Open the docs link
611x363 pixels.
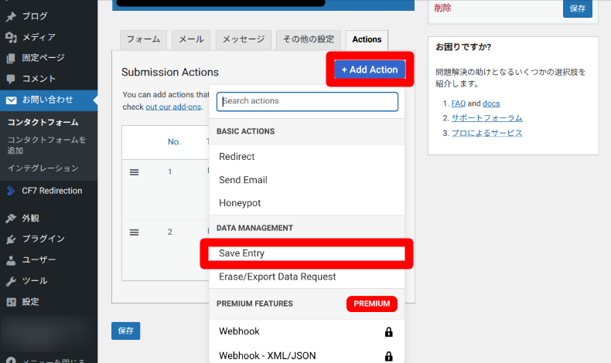pos(491,103)
